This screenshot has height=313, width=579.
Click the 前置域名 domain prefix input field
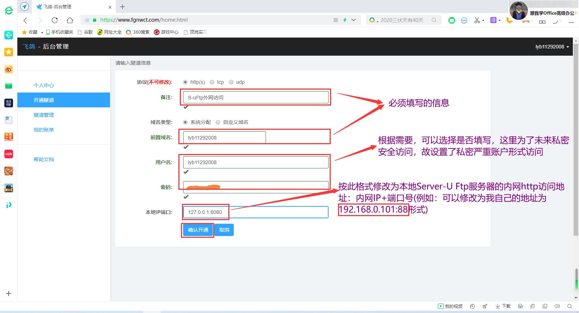click(x=224, y=137)
